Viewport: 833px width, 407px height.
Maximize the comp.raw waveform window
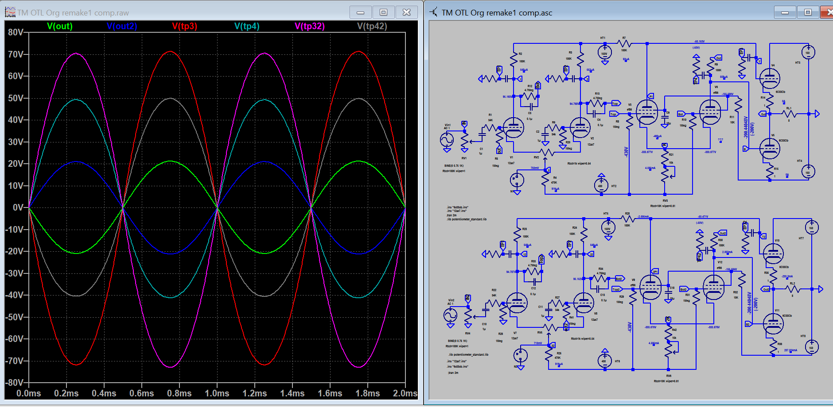[384, 12]
